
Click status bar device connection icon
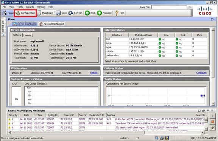pos(157,138)
